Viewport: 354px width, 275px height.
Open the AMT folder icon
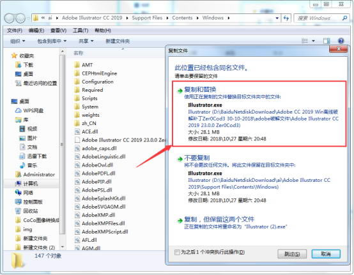click(77, 65)
